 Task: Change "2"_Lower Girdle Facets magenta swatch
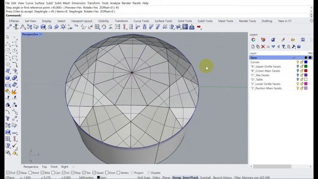click(x=306, y=84)
